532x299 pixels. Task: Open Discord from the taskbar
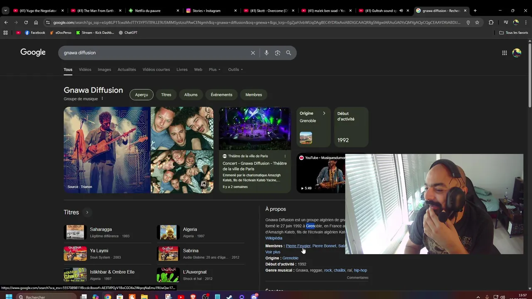[x=254, y=297]
